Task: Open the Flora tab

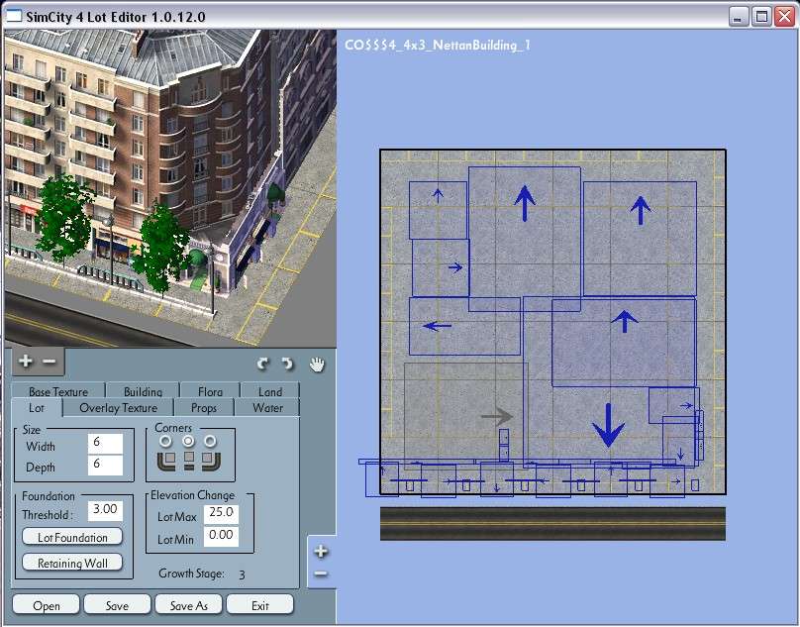Action: [x=210, y=390]
